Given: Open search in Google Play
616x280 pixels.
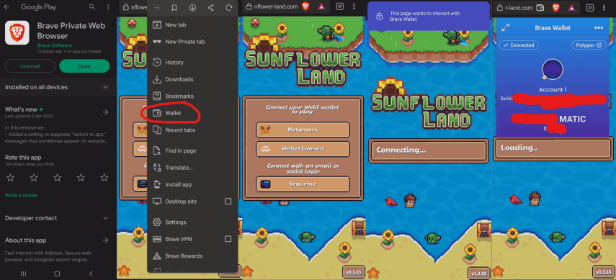Looking at the screenshot, I should (92, 7).
